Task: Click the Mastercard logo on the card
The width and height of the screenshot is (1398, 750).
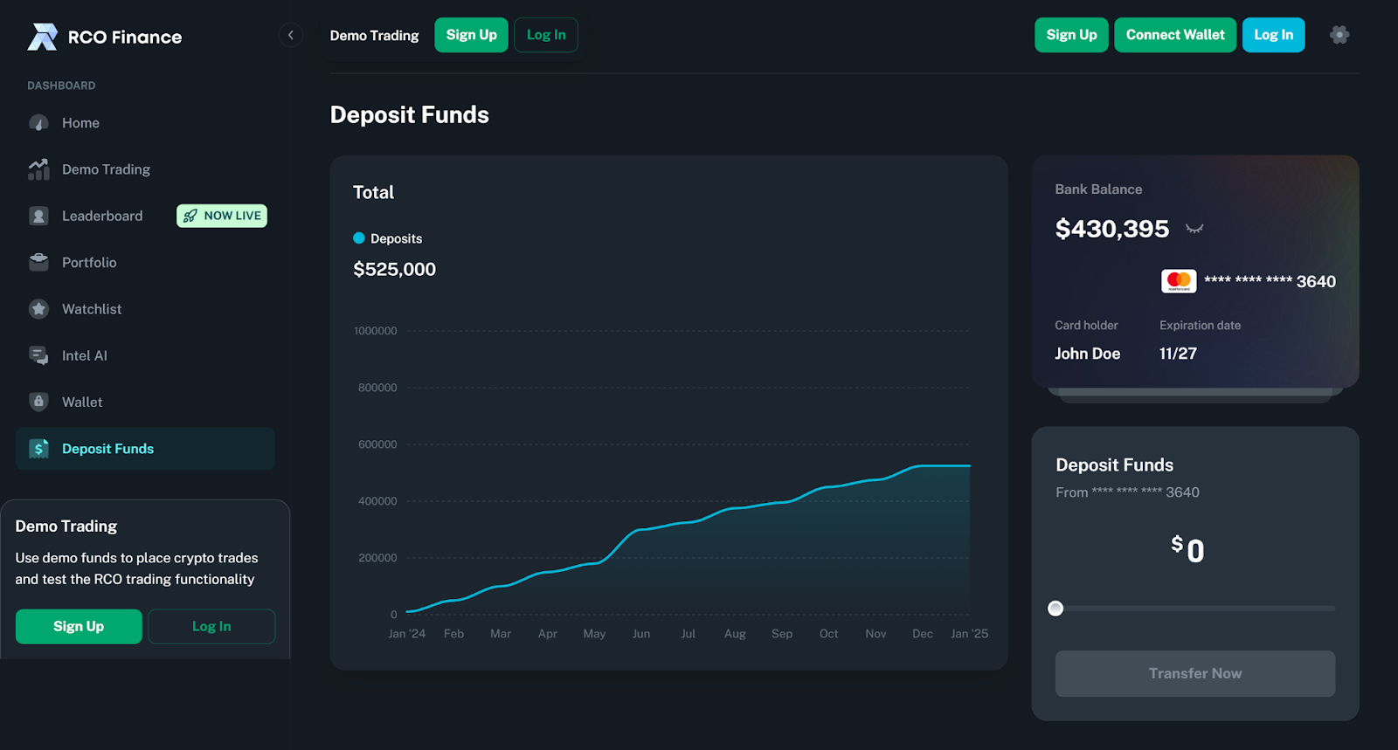Action: [1179, 281]
